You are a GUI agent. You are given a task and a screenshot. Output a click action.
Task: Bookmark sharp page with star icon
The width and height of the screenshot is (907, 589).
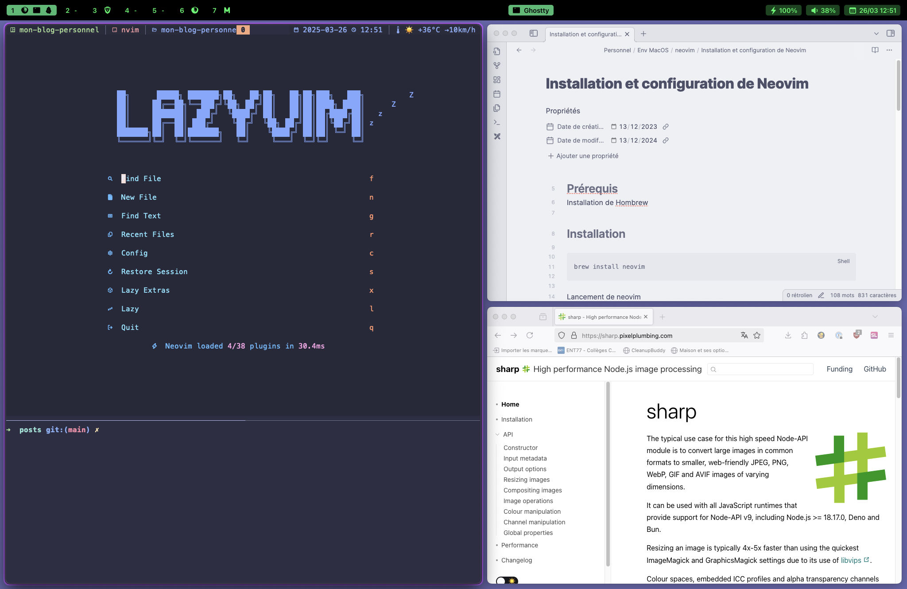coord(757,335)
